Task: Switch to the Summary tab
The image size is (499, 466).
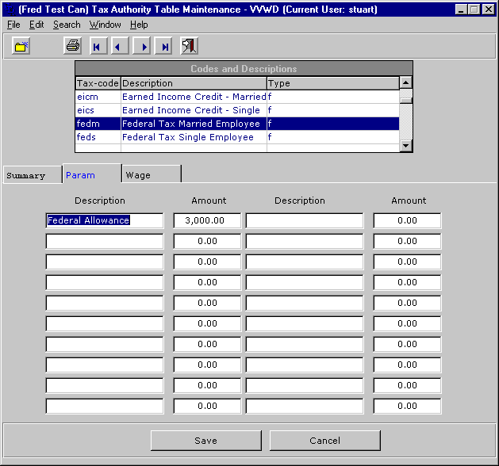Action: pyautogui.click(x=26, y=175)
